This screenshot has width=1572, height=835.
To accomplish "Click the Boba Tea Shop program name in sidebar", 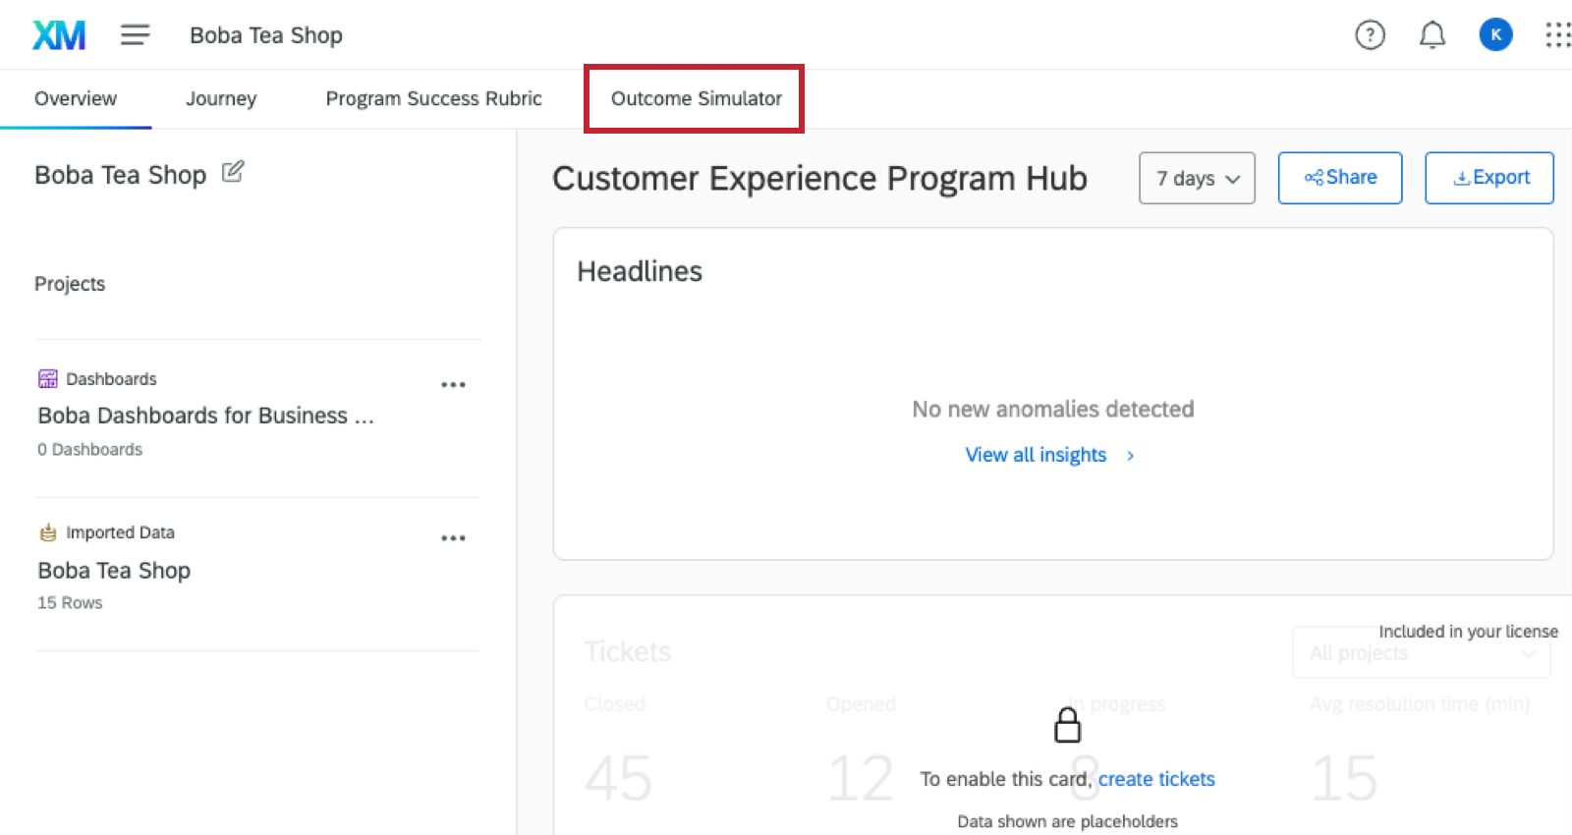I will [120, 175].
